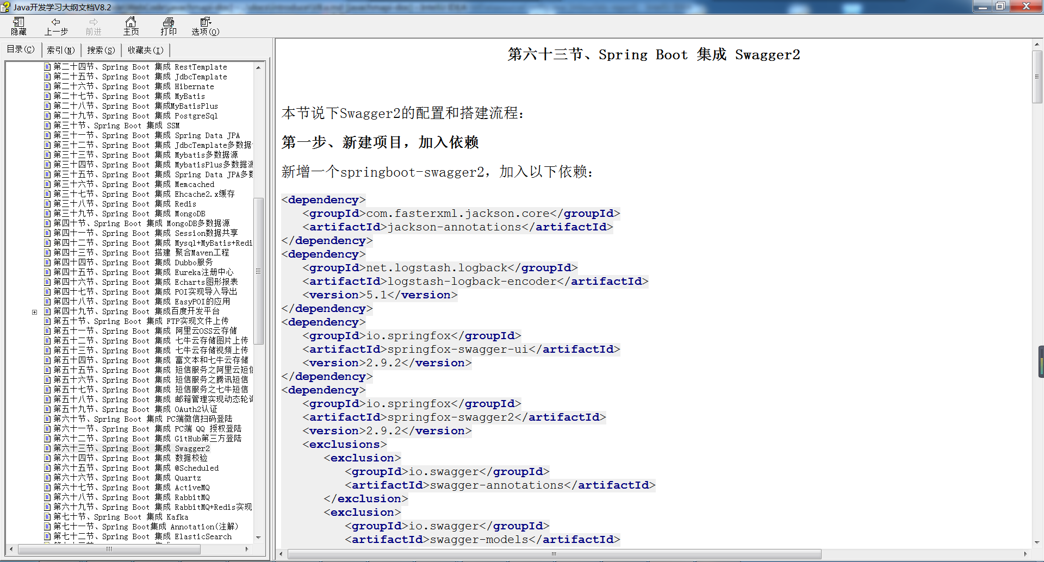Image resolution: width=1044 pixels, height=562 pixels.
Task: Open topic 第六十七节 集成 ActiveMQ
Action: point(132,488)
